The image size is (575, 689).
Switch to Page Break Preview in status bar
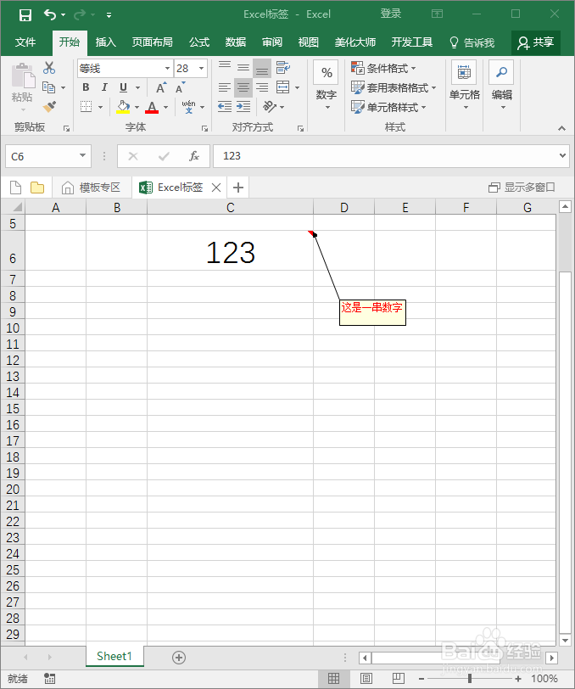tap(399, 679)
